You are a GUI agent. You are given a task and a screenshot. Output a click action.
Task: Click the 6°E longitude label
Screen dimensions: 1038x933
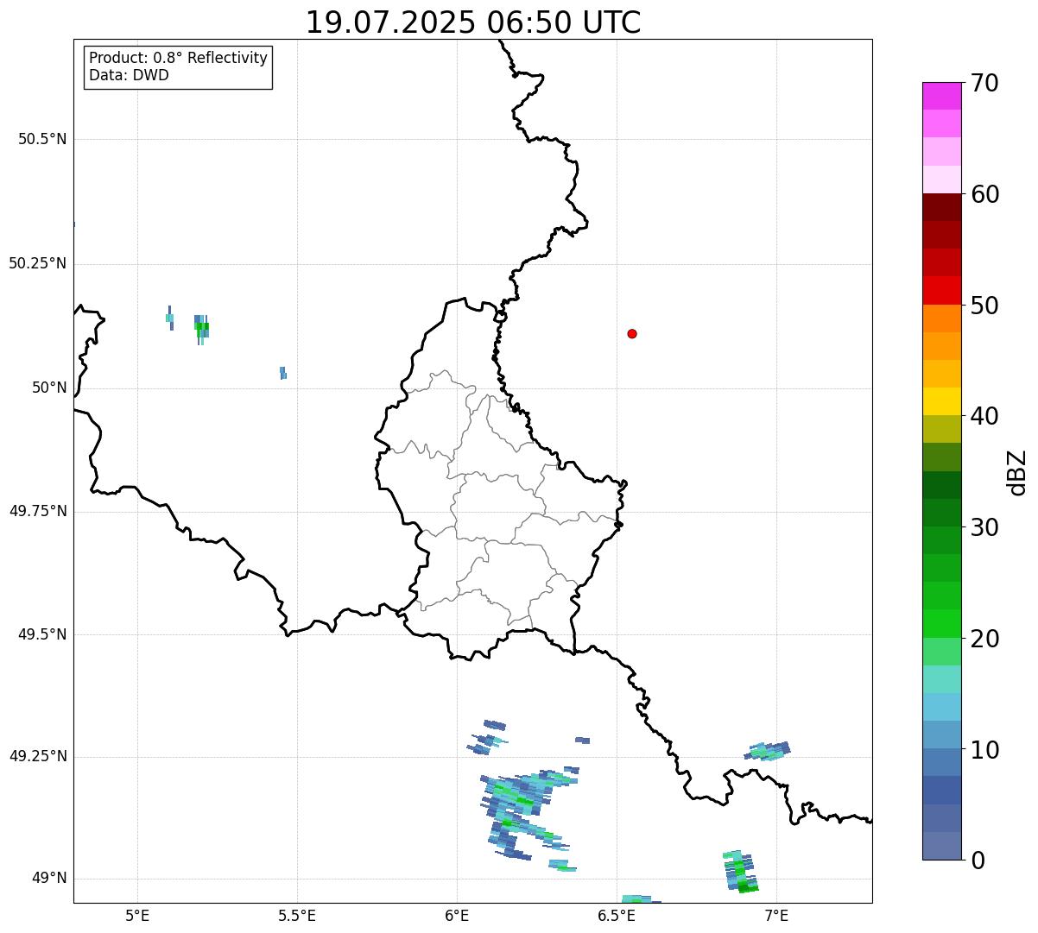pos(457,915)
